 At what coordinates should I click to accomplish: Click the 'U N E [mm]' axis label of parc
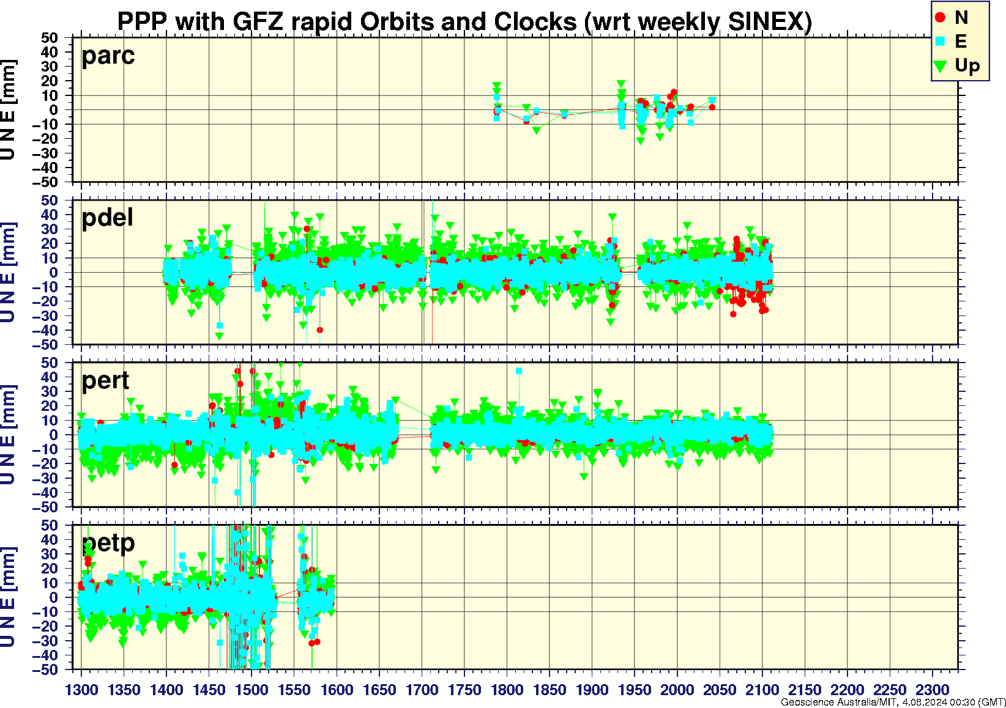pyautogui.click(x=8, y=109)
